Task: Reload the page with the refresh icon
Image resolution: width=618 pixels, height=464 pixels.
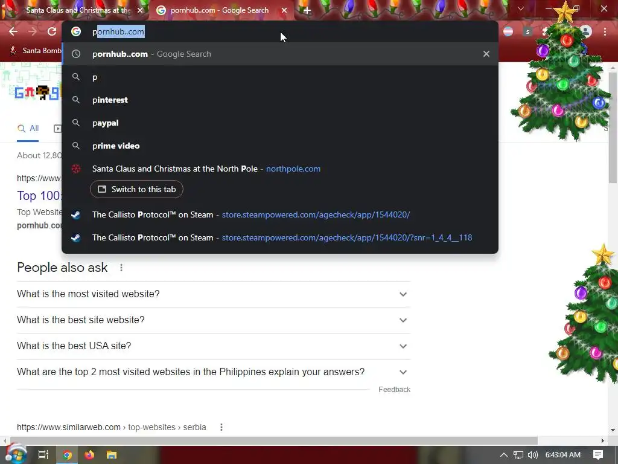Action: (x=52, y=31)
